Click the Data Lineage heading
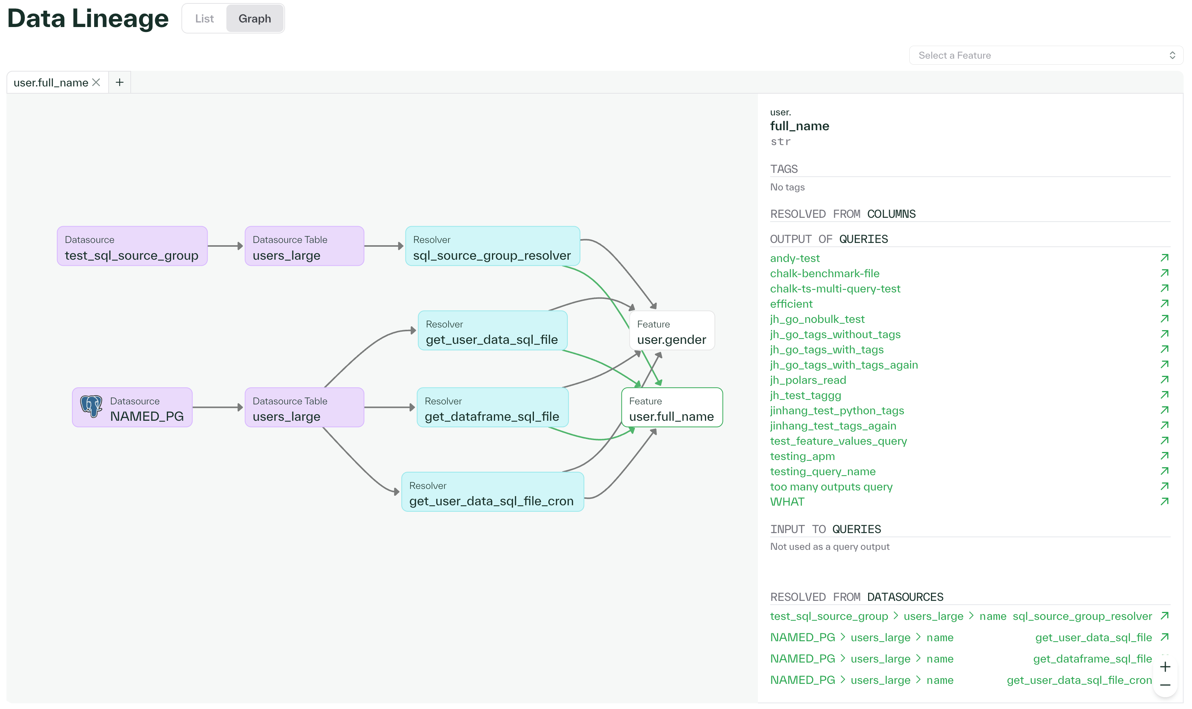The width and height of the screenshot is (1192, 709). (88, 18)
